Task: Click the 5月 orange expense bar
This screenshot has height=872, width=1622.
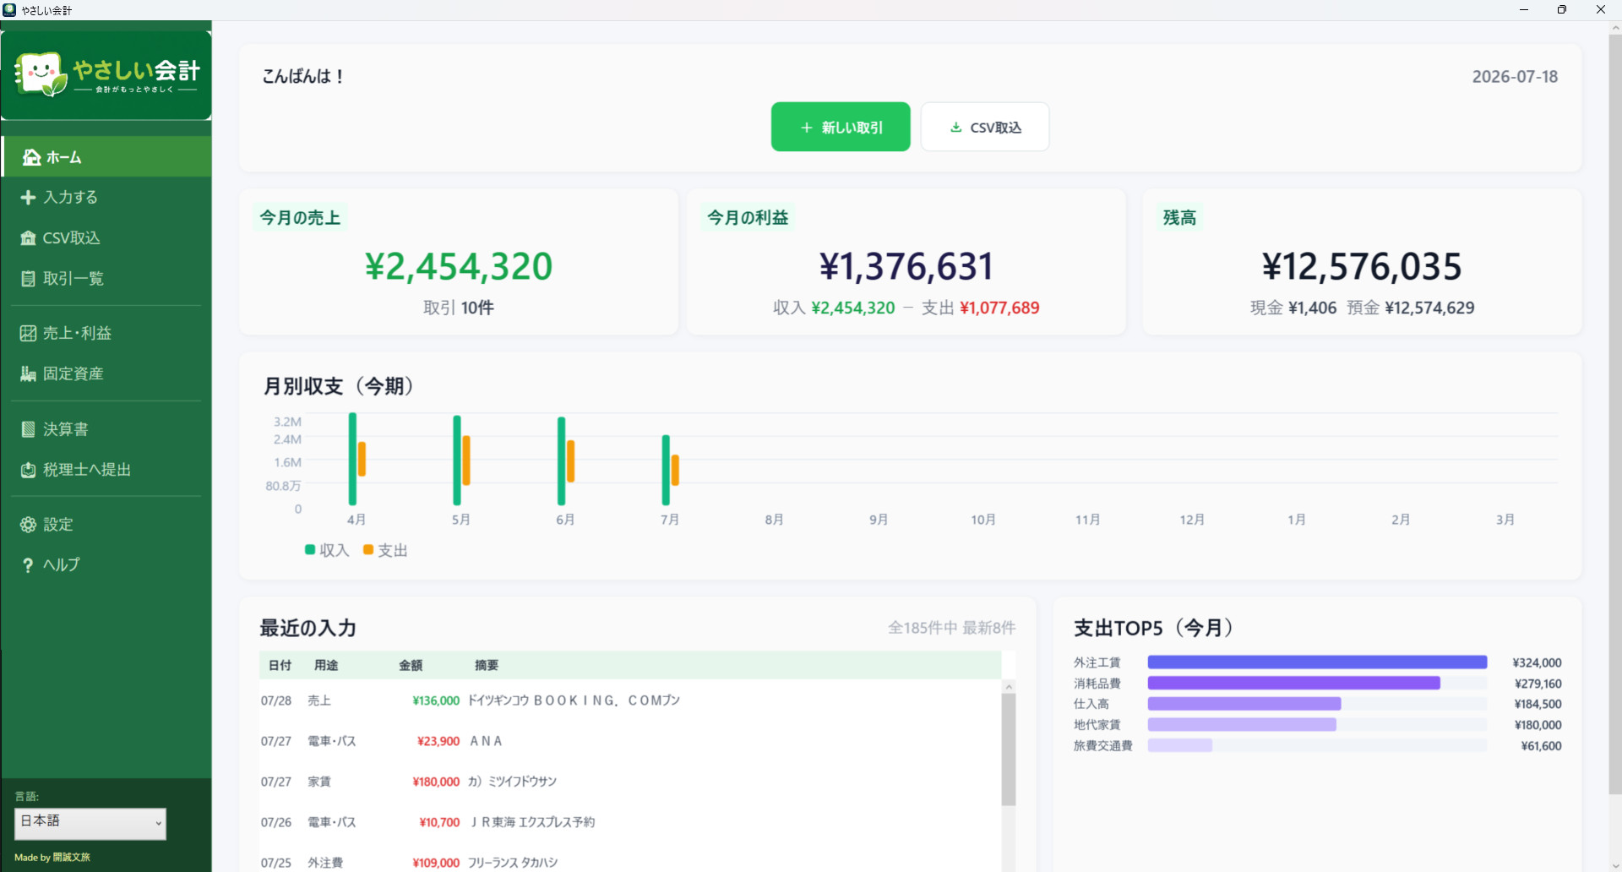Action: point(466,461)
